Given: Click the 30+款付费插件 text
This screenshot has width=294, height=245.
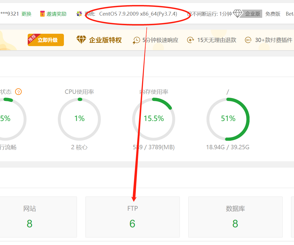Looking at the screenshot, I should click(x=274, y=40).
